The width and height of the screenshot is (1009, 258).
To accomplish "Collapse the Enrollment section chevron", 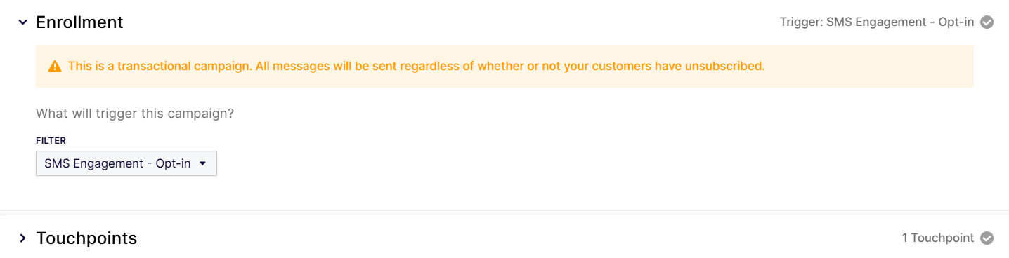I will pos(22,22).
